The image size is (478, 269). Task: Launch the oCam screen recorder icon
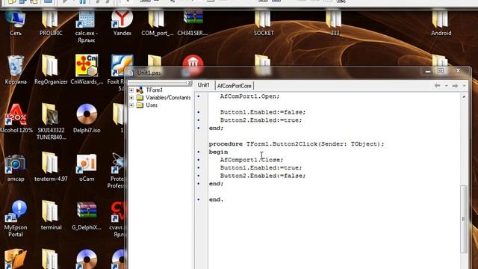pos(87,167)
